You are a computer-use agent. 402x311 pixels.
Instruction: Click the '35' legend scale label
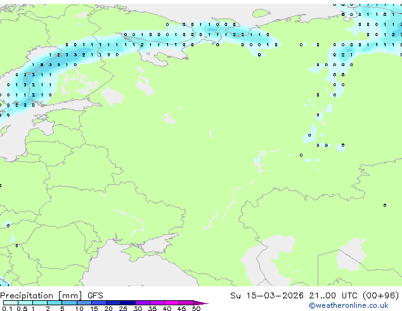tap(152, 308)
